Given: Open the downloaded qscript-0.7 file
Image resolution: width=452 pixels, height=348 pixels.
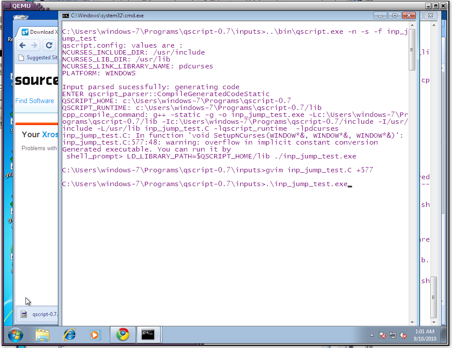Looking at the screenshot, I should coord(40,314).
